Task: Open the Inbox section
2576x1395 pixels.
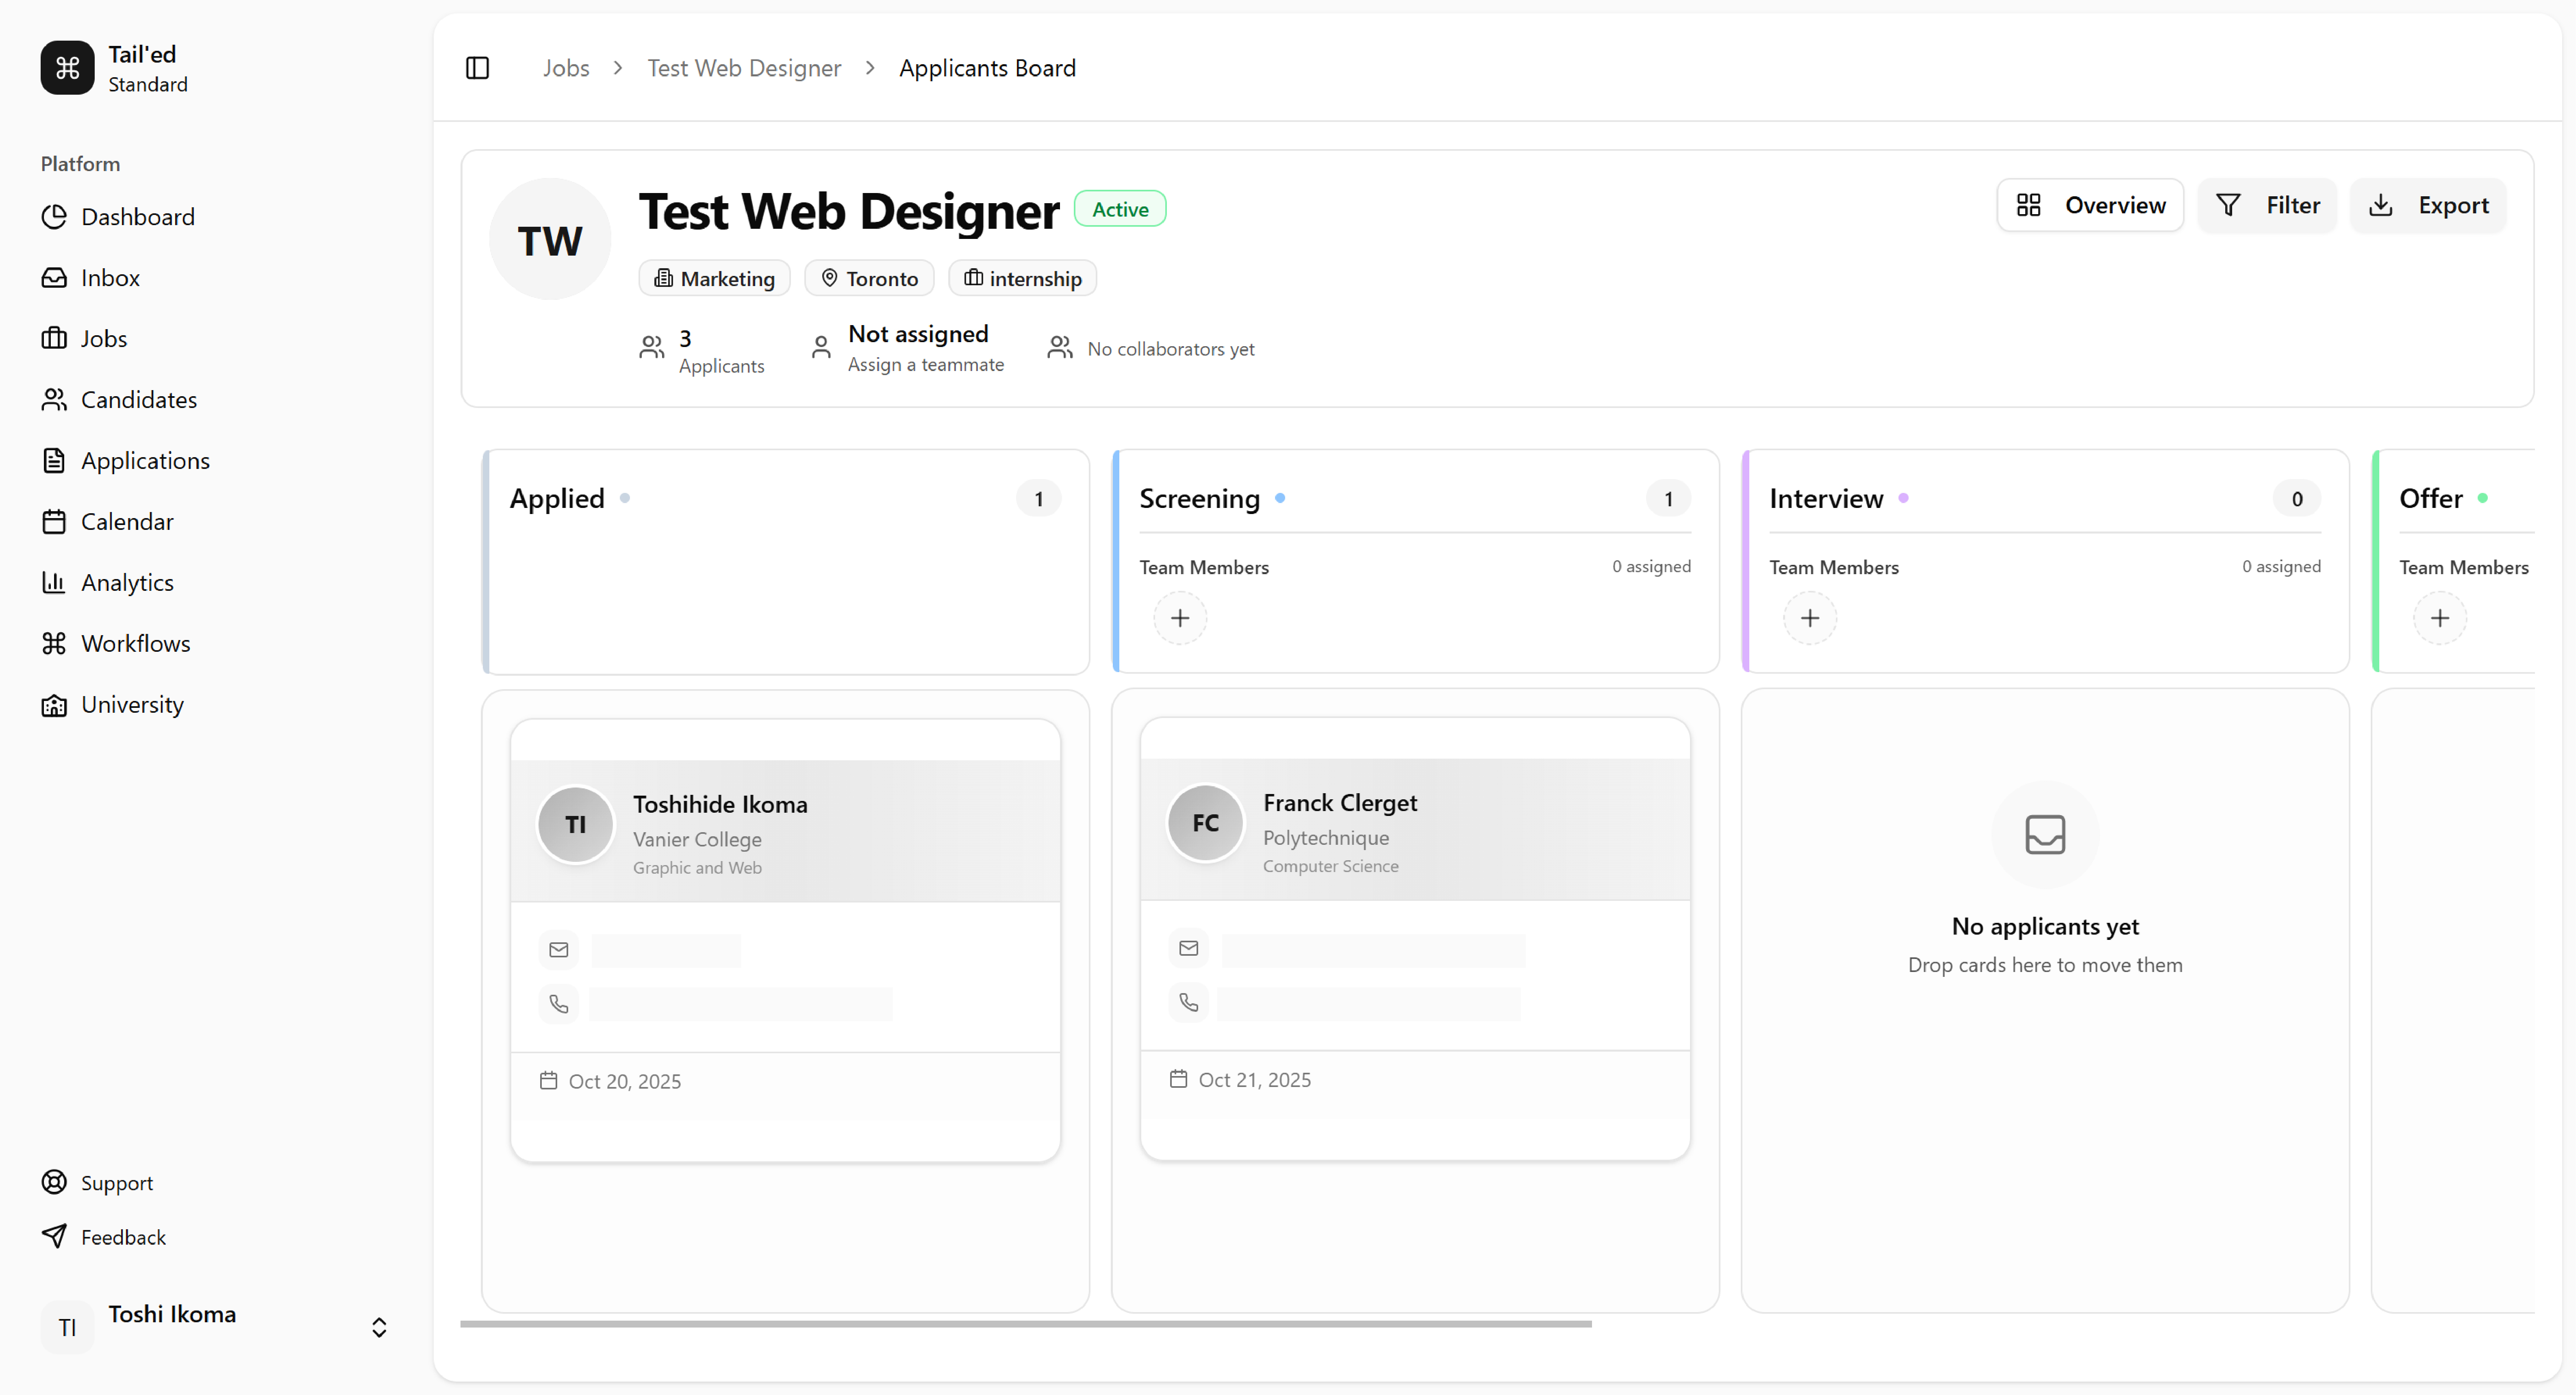Action: tap(110, 278)
